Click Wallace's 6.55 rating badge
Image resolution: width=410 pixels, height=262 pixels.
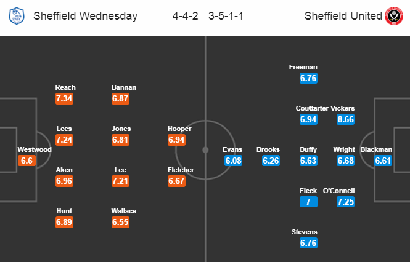pyautogui.click(x=121, y=222)
